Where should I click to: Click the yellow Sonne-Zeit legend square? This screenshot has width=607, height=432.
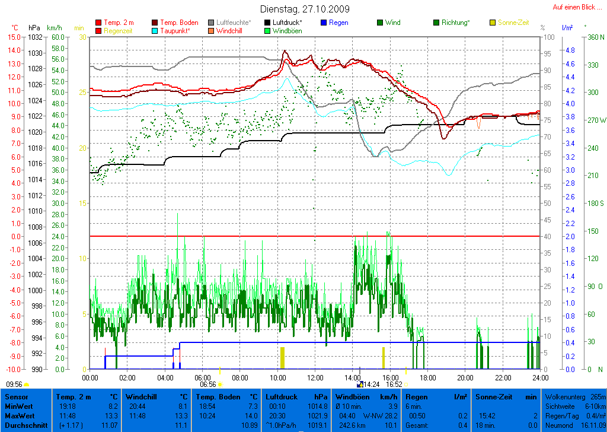tap(493, 23)
